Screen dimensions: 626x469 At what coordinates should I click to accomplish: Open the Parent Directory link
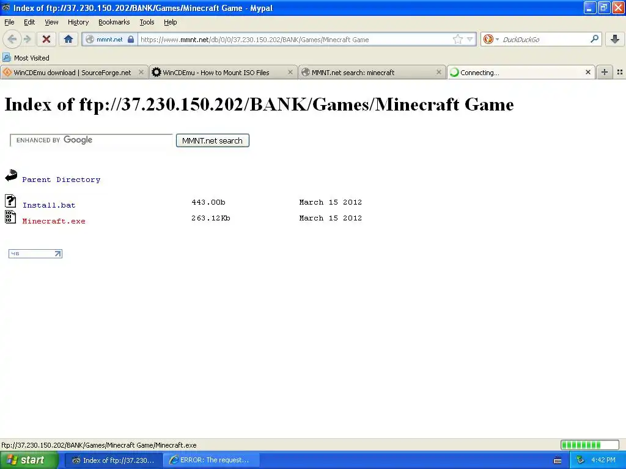[61, 180]
